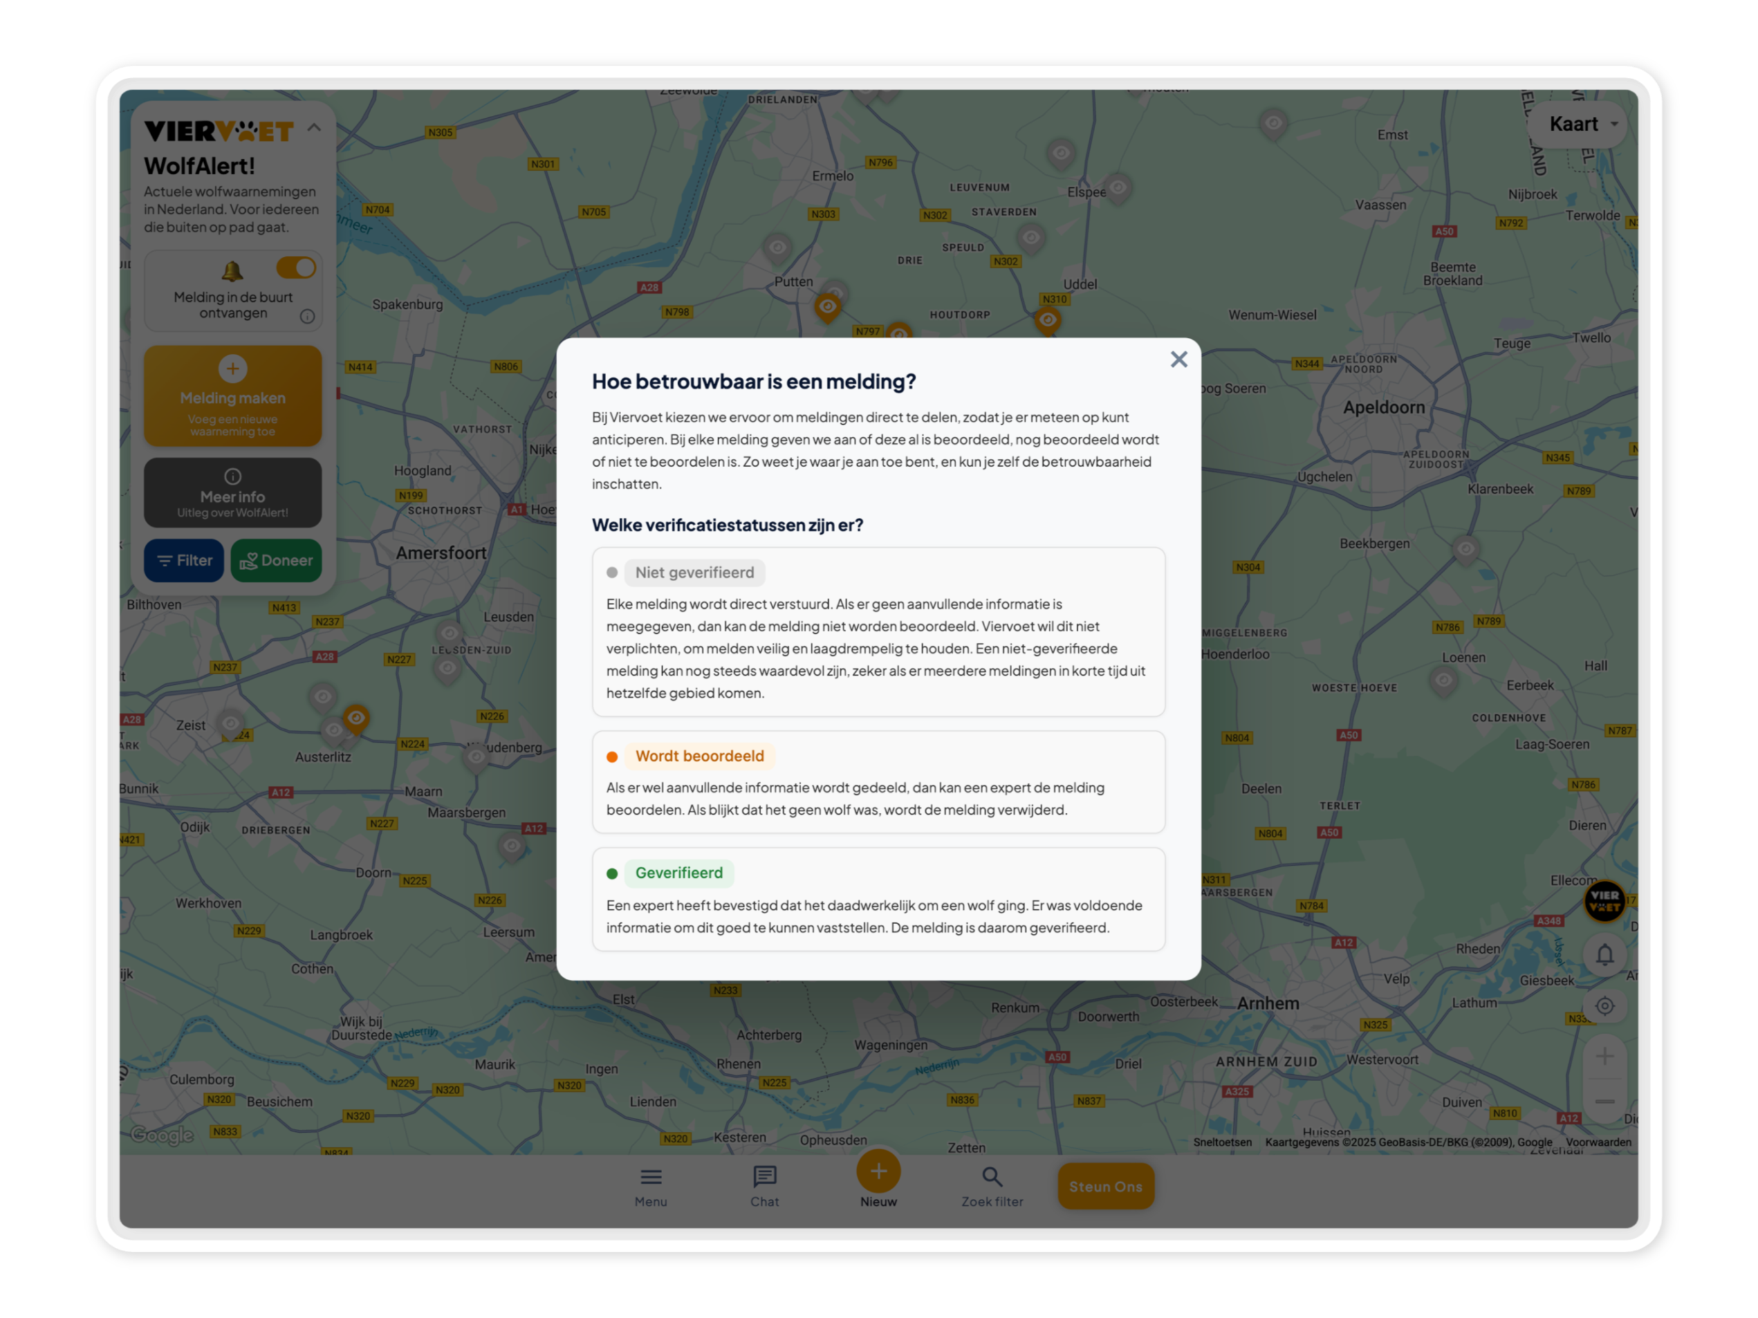
Task: Toggle 'Melding in de buurt ontvangen' switch
Action: 295,268
